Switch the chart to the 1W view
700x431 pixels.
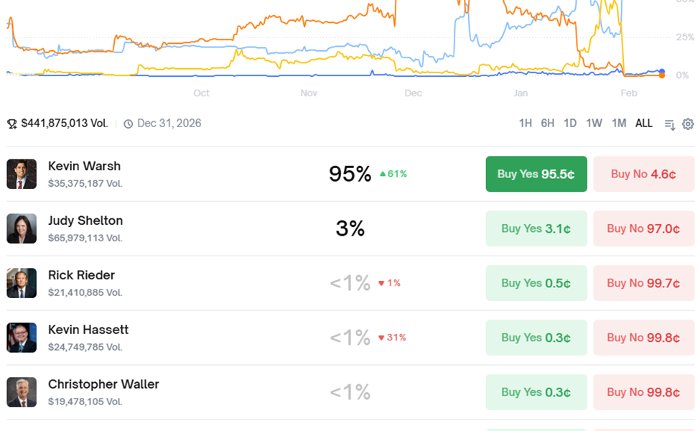(x=594, y=123)
